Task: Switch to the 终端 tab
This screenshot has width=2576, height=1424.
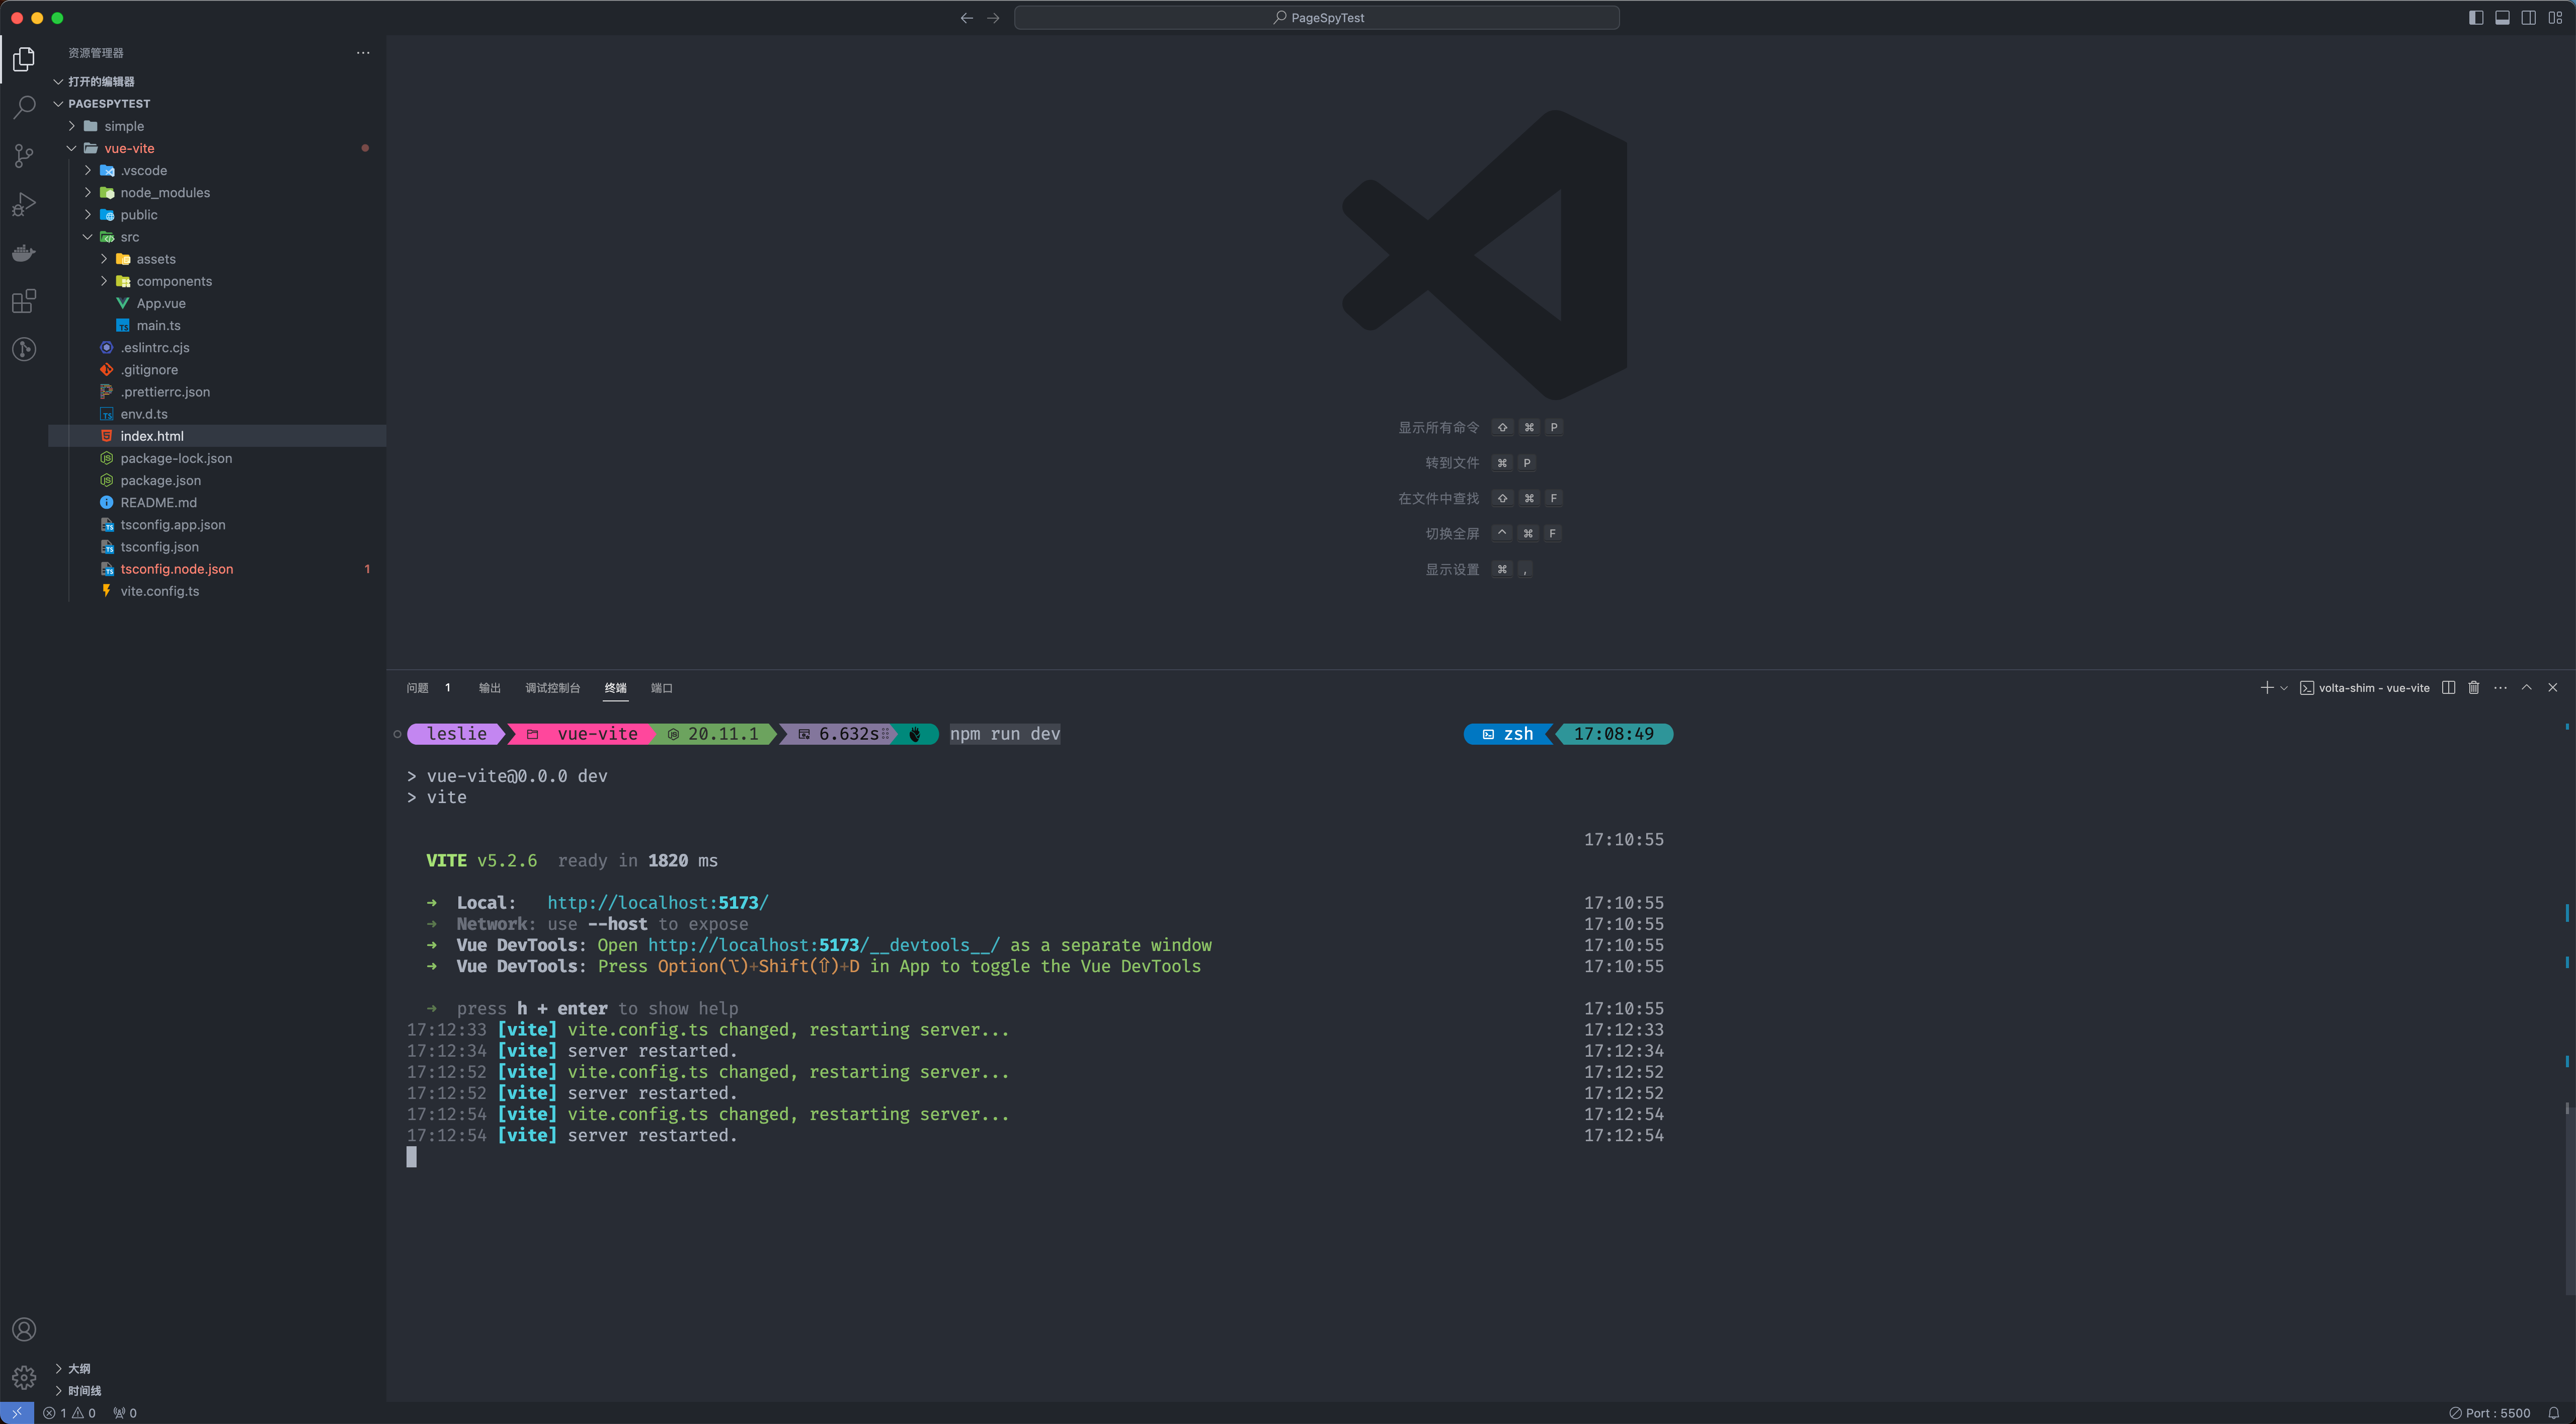Action: coord(616,688)
